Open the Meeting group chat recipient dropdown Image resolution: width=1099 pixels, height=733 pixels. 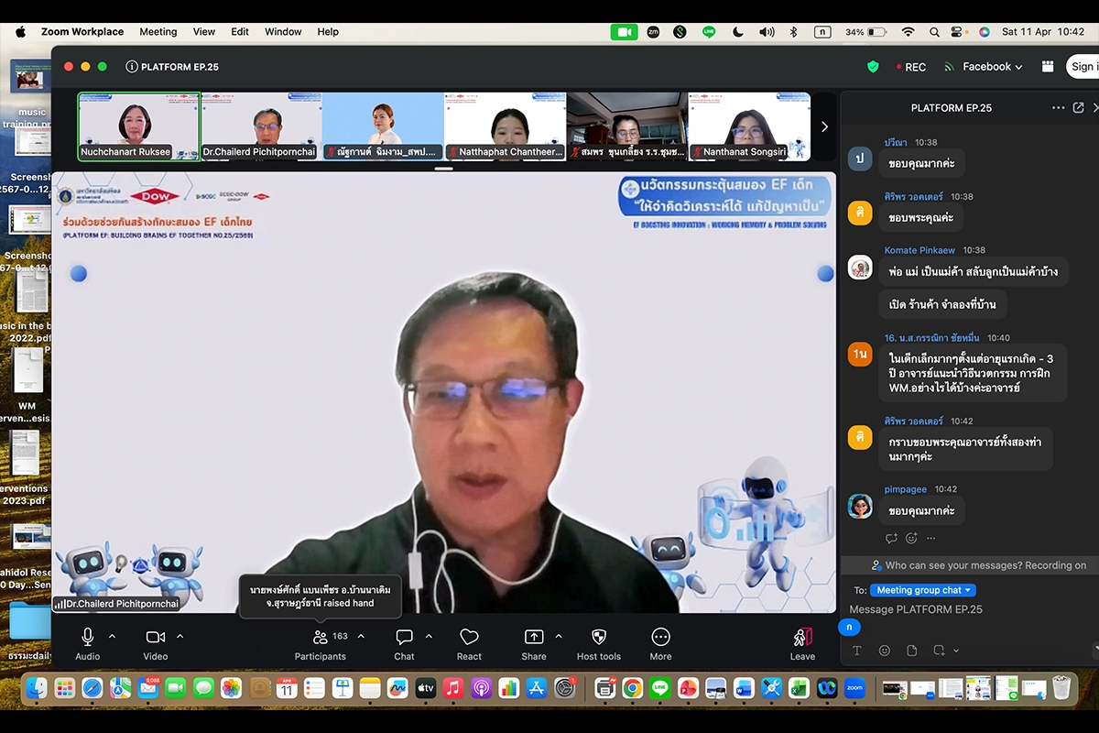(923, 590)
